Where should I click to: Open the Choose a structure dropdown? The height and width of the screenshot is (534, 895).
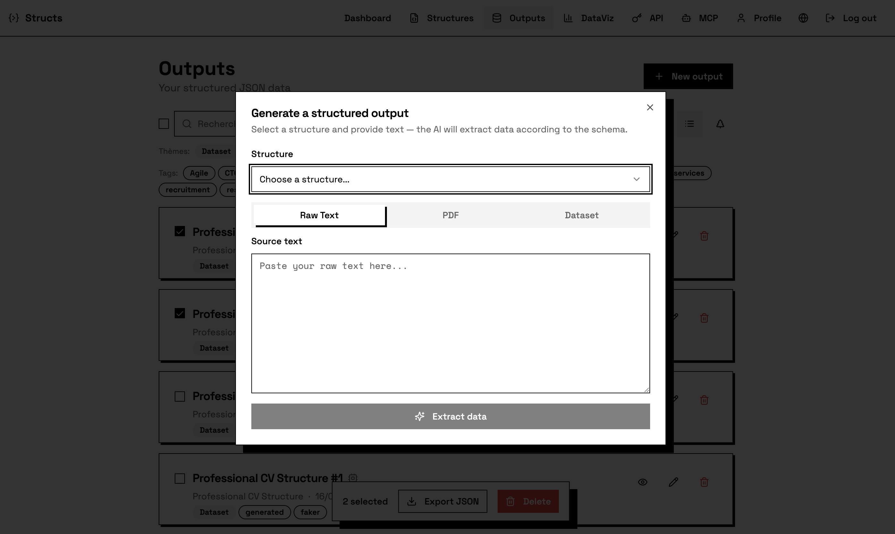pyautogui.click(x=450, y=179)
